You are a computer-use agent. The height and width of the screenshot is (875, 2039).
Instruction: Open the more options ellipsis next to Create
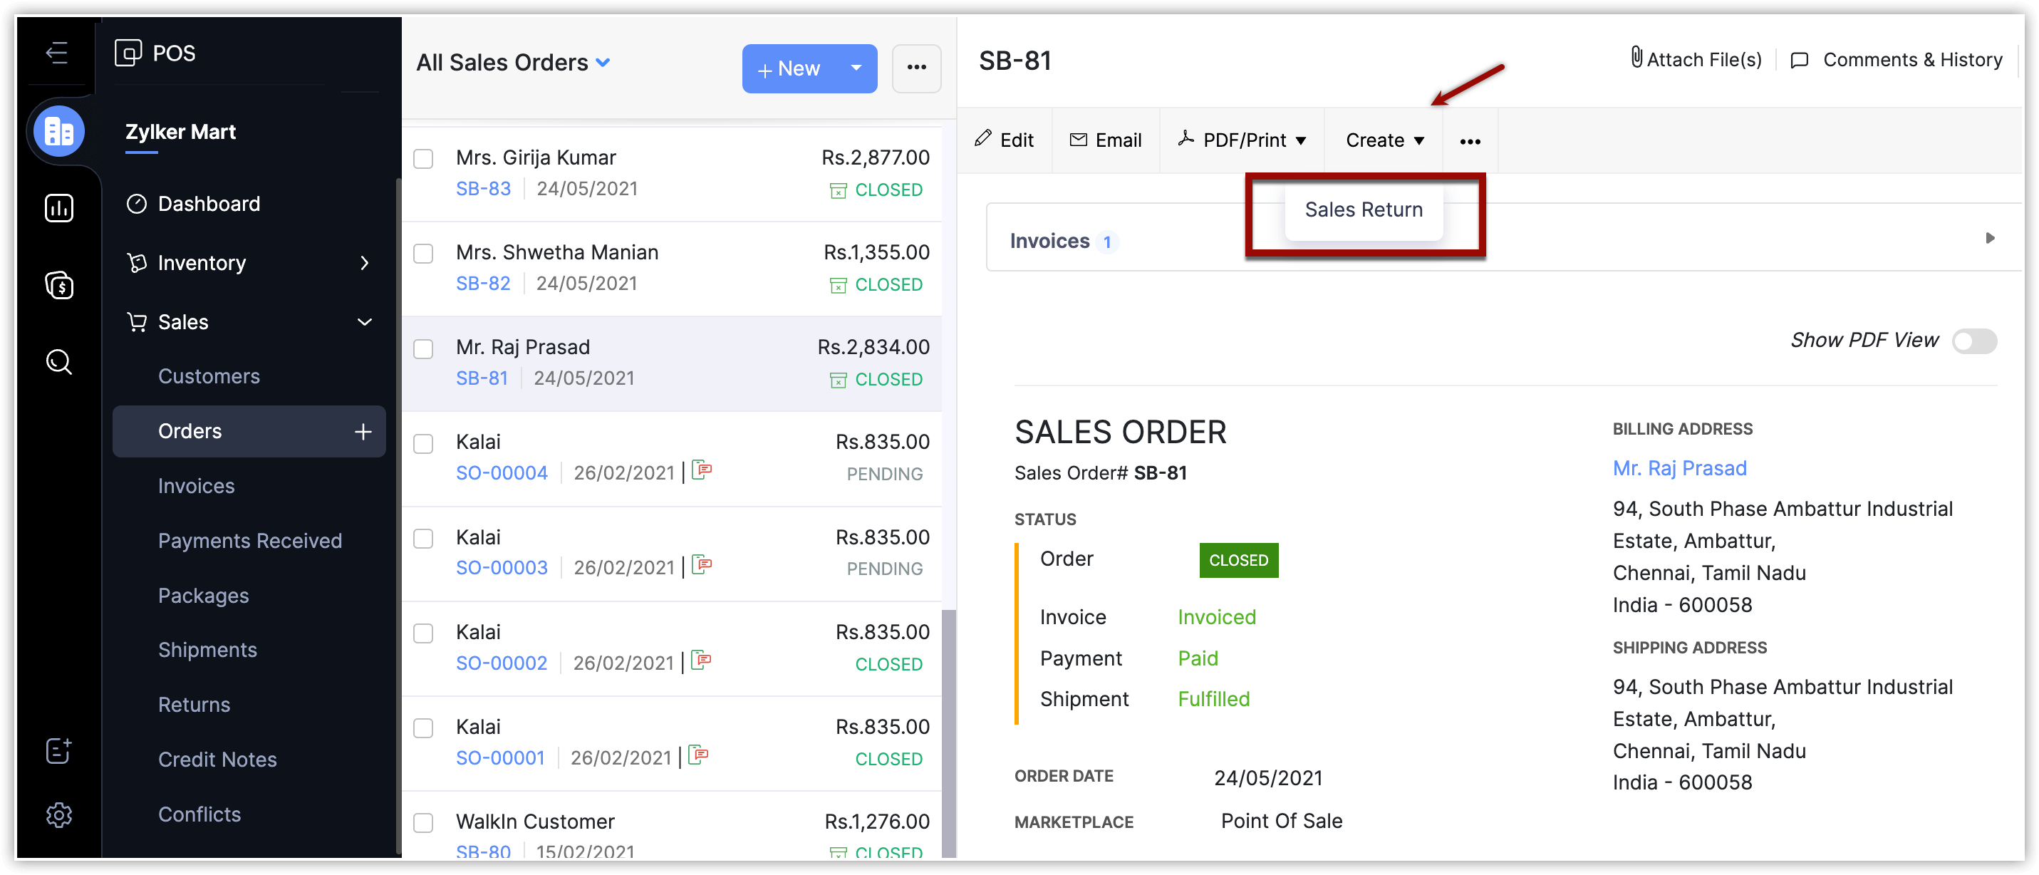[1469, 141]
